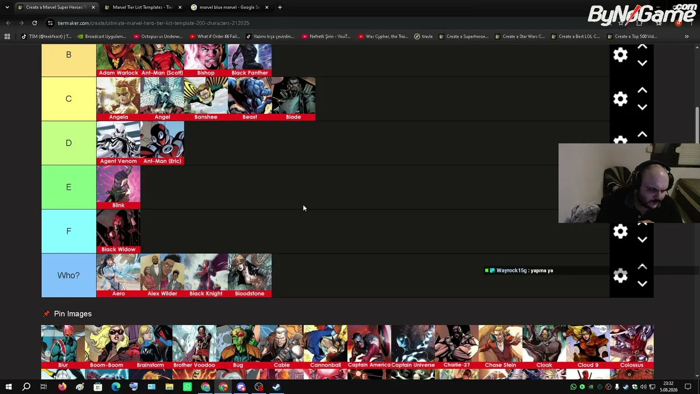Image resolution: width=700 pixels, height=394 pixels.
Task: Select the Blade character image
Action: [293, 99]
